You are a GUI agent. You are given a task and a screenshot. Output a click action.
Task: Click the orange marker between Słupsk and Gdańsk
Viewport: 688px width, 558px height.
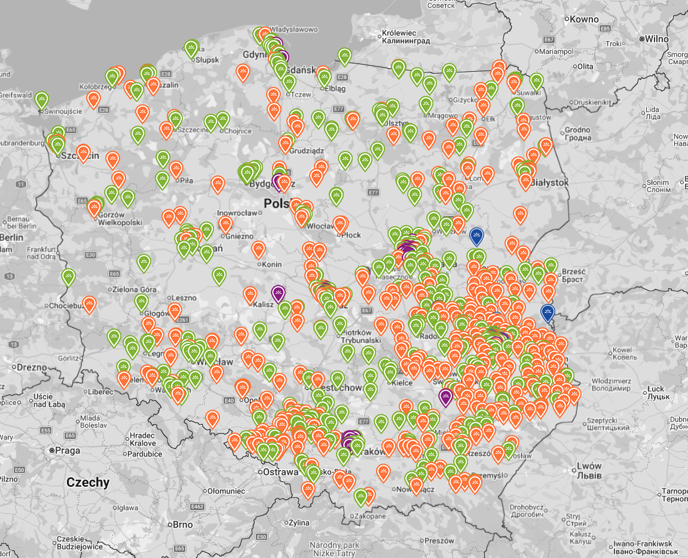coord(243,73)
